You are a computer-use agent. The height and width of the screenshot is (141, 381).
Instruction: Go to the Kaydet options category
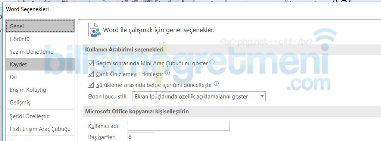(40, 64)
